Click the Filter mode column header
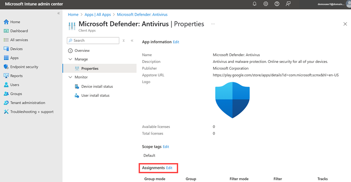 click(239, 179)
